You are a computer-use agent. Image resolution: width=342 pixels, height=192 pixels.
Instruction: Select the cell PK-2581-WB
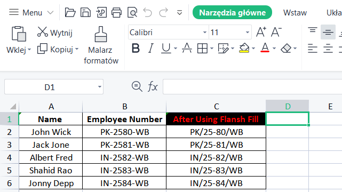pos(124,145)
